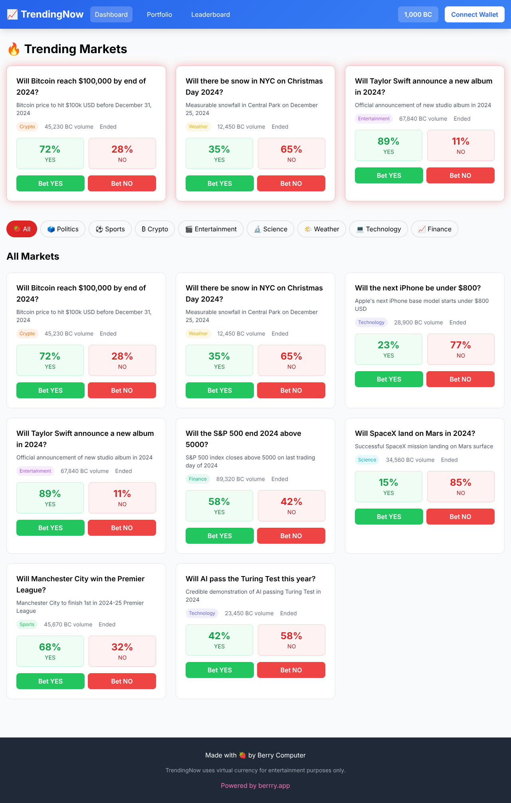Open the berrry.app link in footer

(255, 785)
